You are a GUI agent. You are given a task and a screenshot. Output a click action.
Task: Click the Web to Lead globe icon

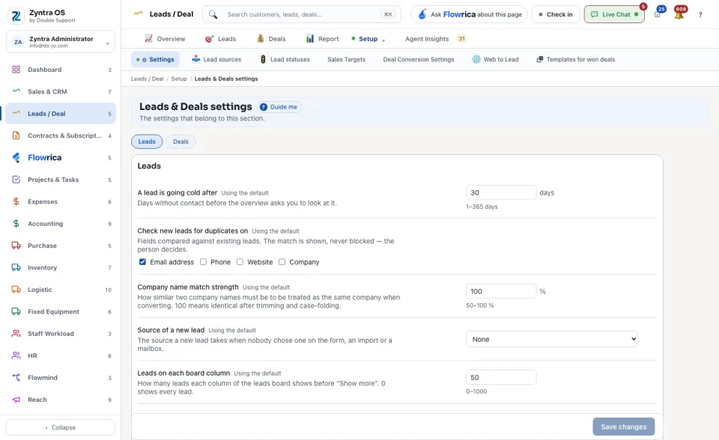[476, 59]
